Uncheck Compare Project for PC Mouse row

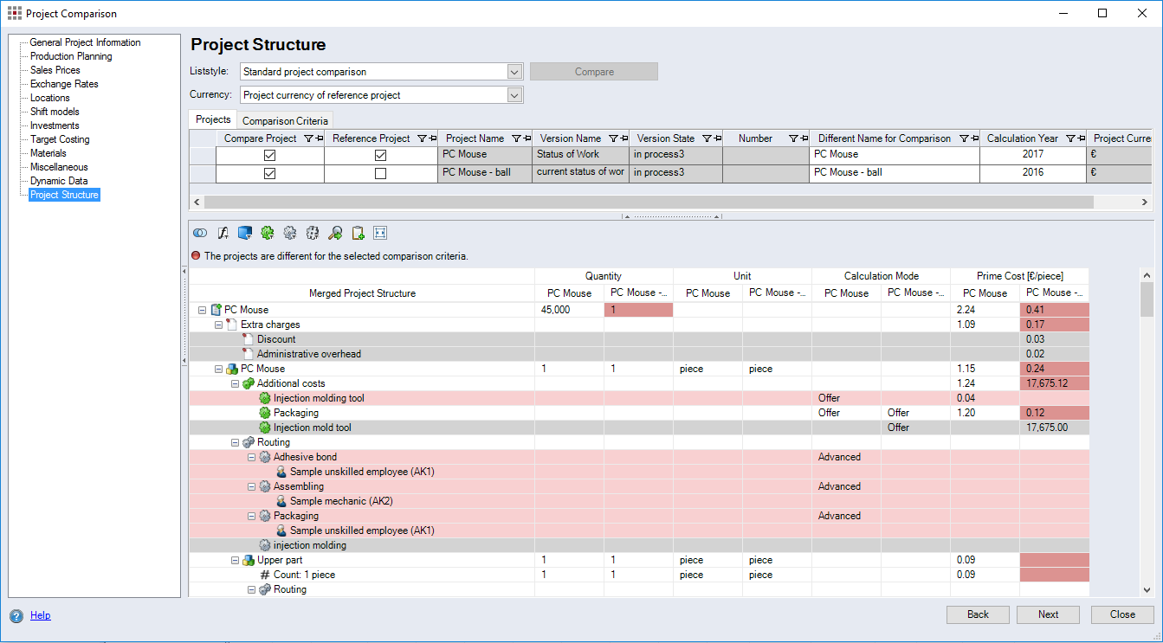click(269, 155)
